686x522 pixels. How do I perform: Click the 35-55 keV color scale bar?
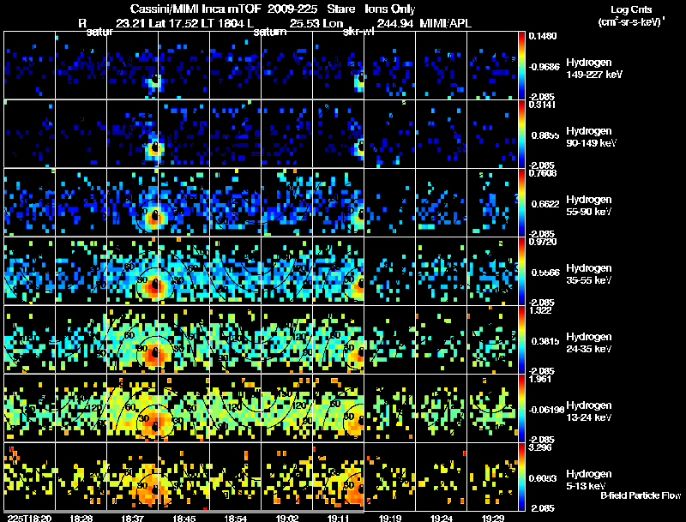point(521,271)
